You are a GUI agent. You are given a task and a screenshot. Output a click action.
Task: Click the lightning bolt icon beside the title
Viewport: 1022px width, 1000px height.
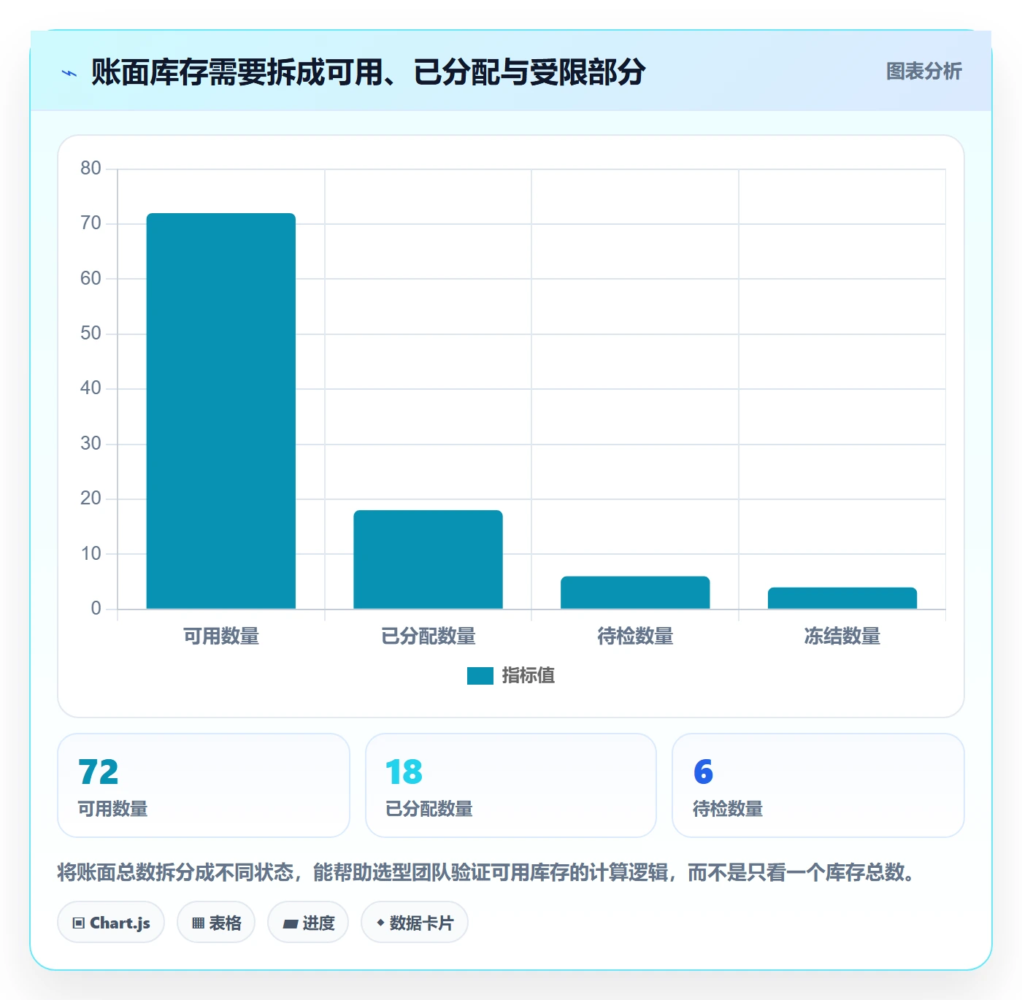69,73
